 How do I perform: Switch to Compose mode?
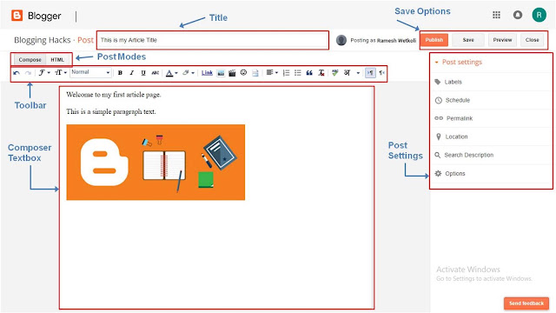[30, 60]
